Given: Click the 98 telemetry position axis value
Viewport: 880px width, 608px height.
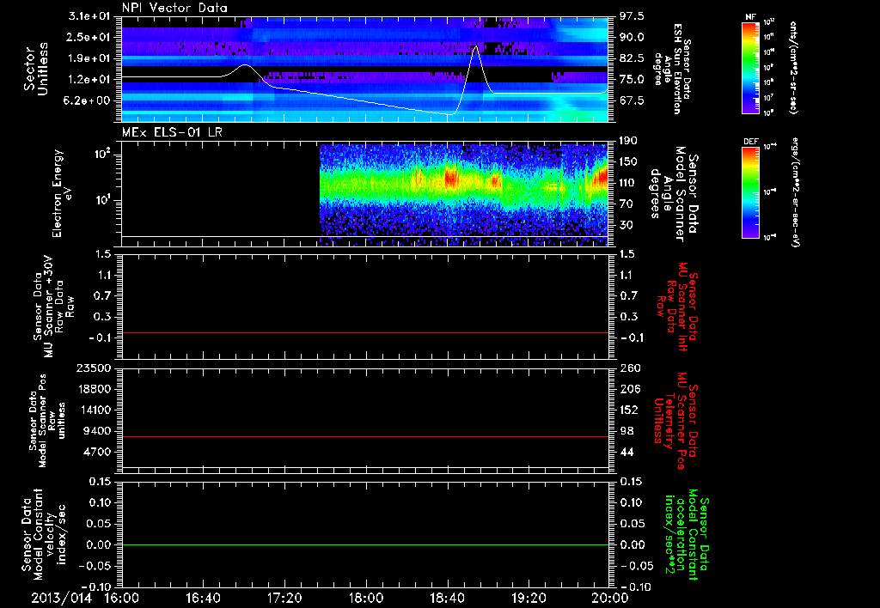Looking at the screenshot, I should 626,431.
